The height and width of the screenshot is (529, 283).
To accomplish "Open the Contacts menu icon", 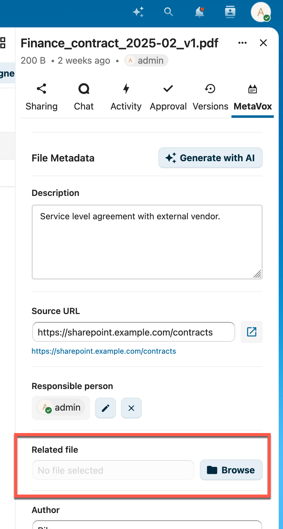I will [x=230, y=12].
